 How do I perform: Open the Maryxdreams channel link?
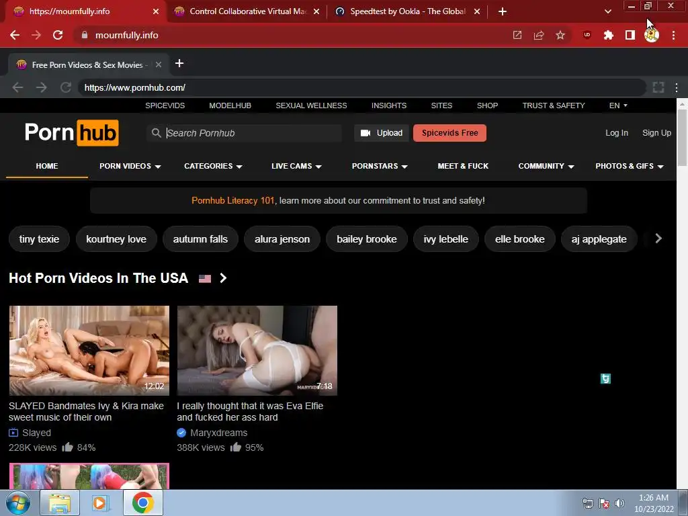click(x=218, y=433)
